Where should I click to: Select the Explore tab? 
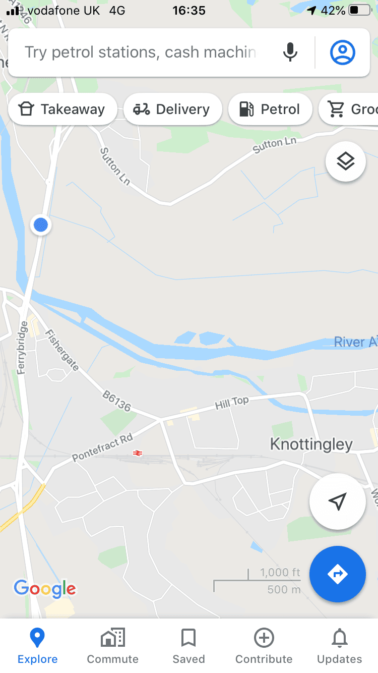tap(37, 646)
